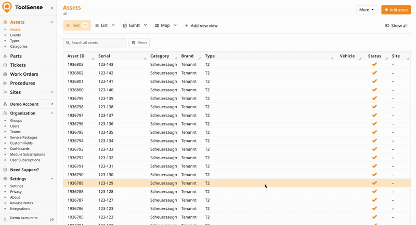The image size is (416, 225).
Task: Click status checkmark for asset 1936789
Action: tap(374, 183)
